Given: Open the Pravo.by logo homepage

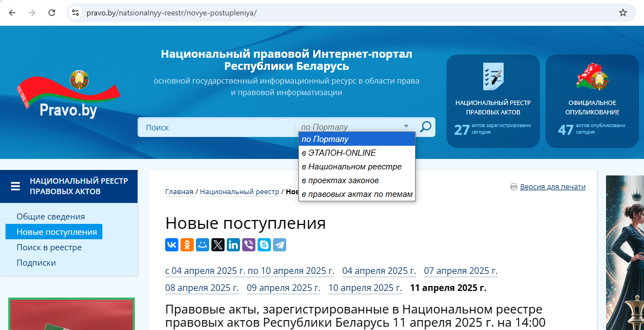Looking at the screenshot, I should [x=68, y=96].
